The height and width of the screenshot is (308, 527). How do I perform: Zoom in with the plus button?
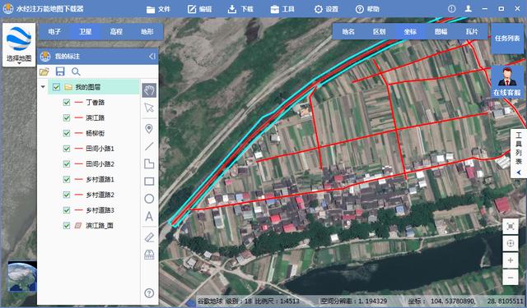(x=511, y=260)
